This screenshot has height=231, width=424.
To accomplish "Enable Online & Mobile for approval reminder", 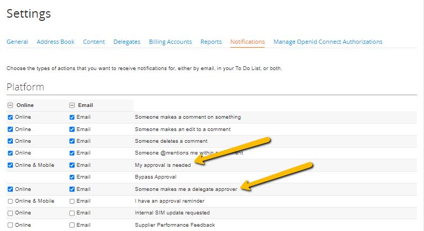I will (x=10, y=201).
